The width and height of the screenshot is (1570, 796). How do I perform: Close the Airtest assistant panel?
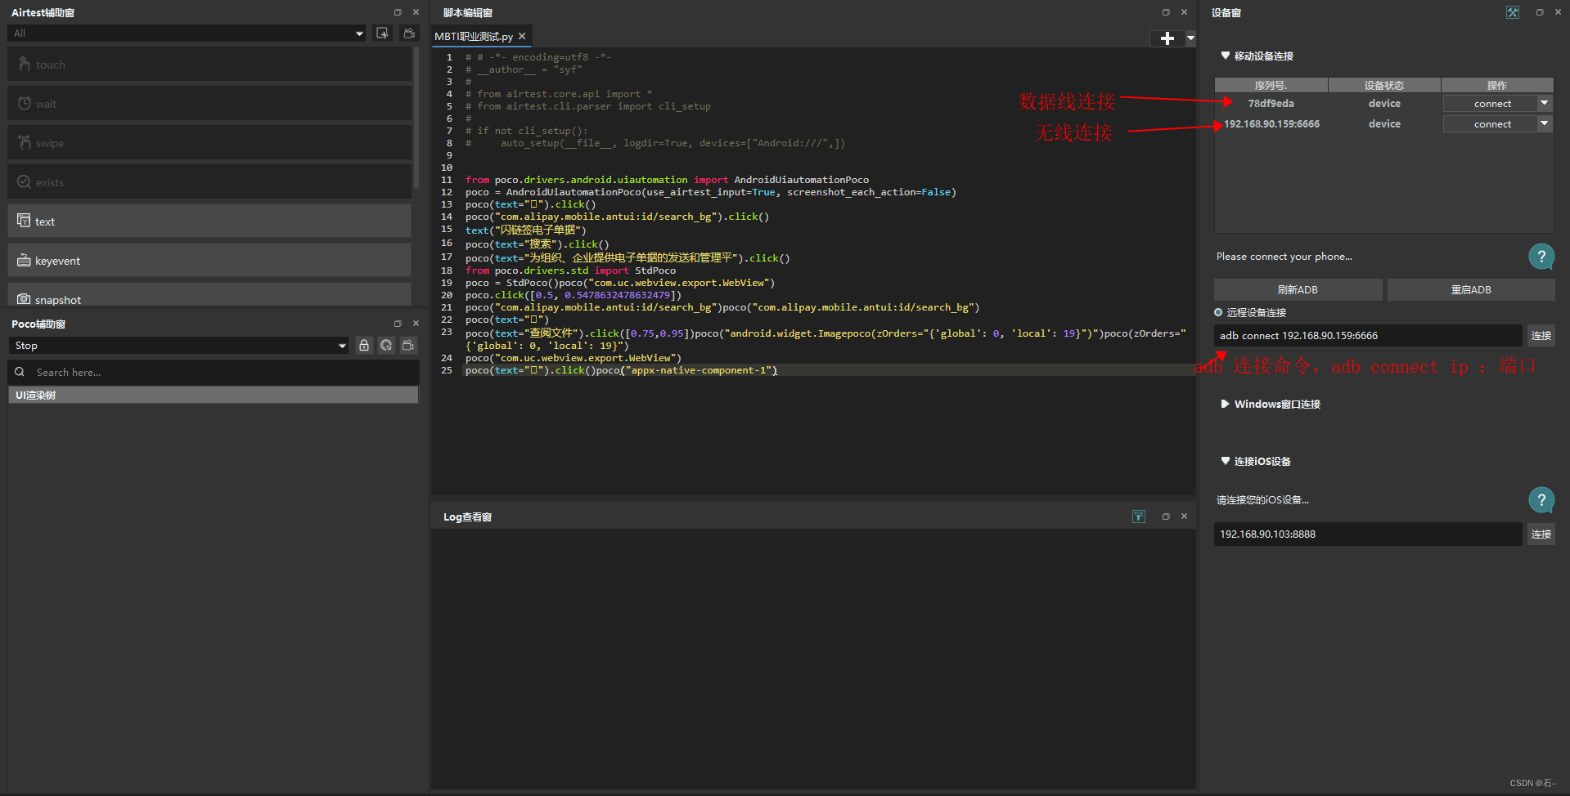tap(416, 12)
